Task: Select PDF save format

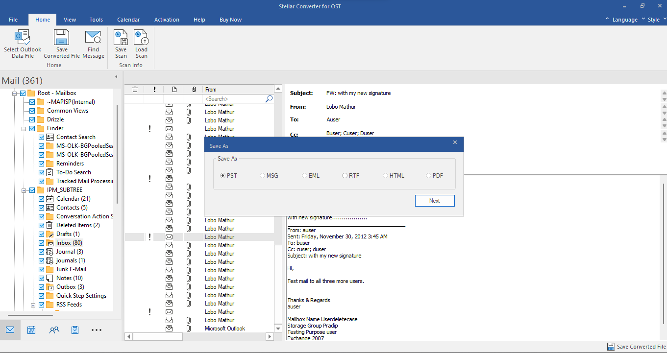Action: [x=434, y=176]
